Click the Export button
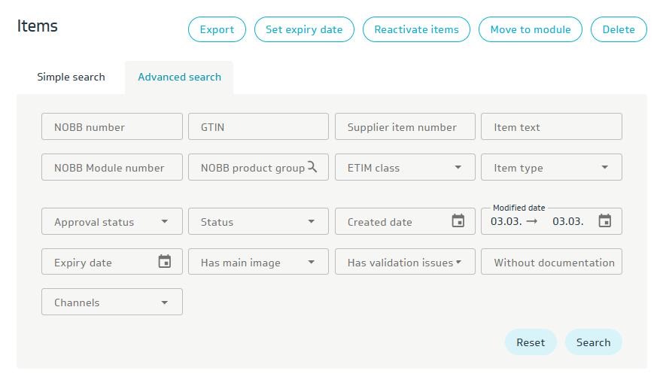Viewport: 663px width, 386px height. 217,29
